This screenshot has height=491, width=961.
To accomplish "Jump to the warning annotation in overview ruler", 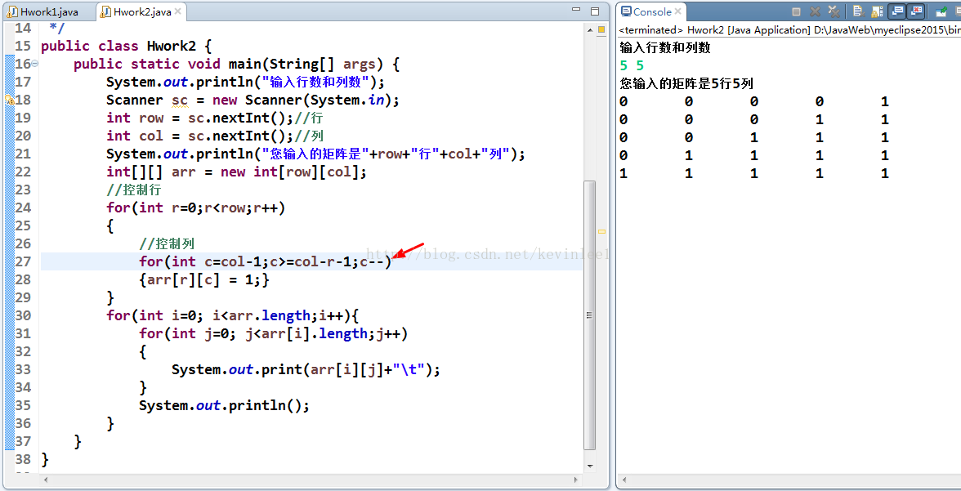I will (x=601, y=232).
